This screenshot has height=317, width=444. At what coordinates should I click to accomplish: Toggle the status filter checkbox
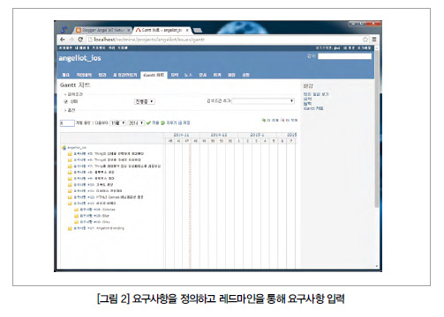pos(66,101)
